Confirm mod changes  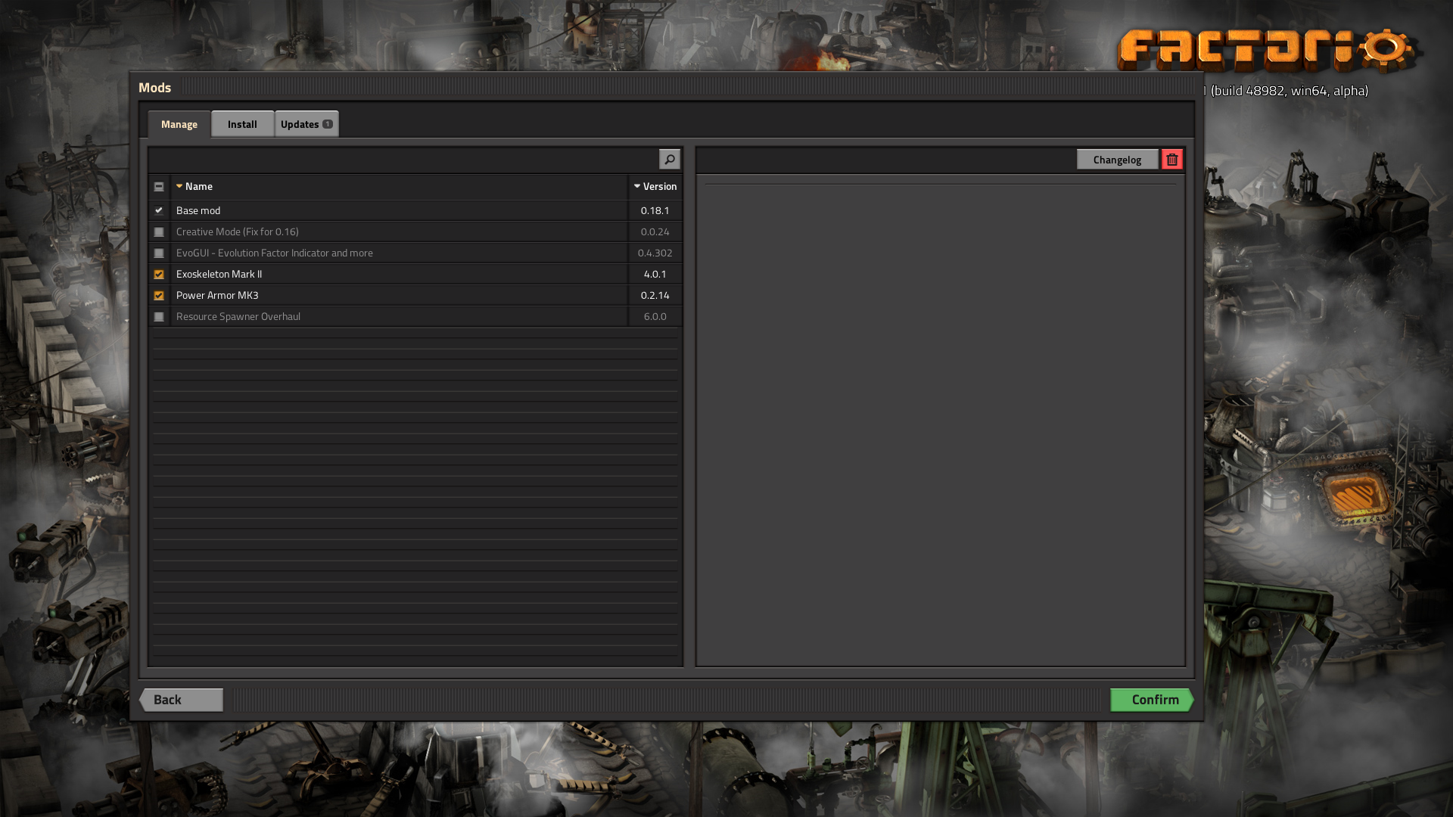[1152, 700]
